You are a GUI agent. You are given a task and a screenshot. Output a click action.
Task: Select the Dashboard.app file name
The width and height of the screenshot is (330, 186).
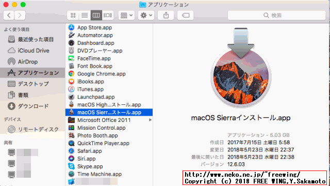(x=96, y=43)
